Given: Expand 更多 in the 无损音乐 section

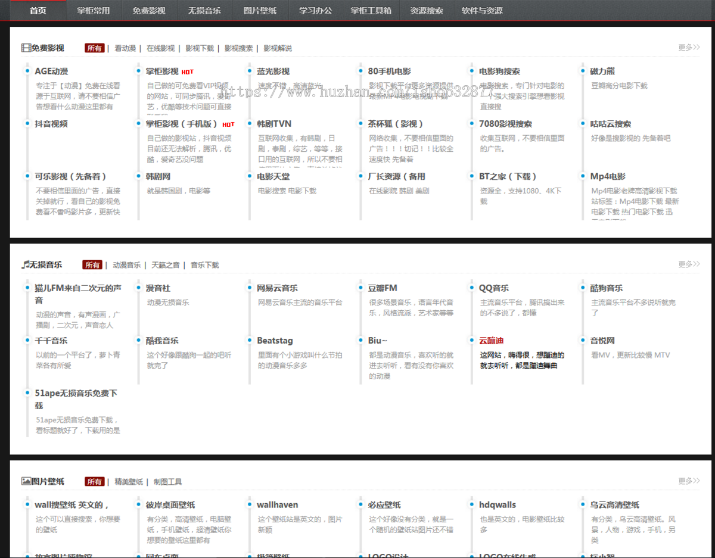Looking at the screenshot, I should [x=689, y=264].
